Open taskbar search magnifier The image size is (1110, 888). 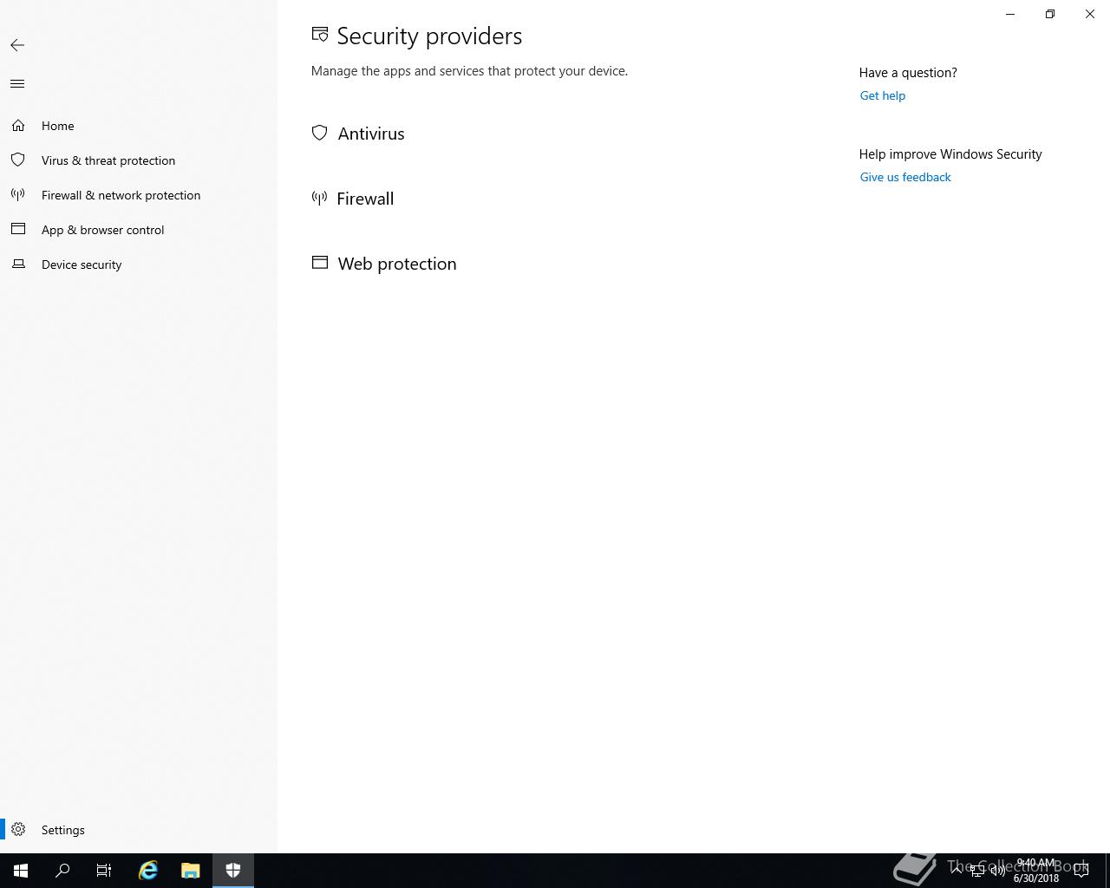point(62,871)
